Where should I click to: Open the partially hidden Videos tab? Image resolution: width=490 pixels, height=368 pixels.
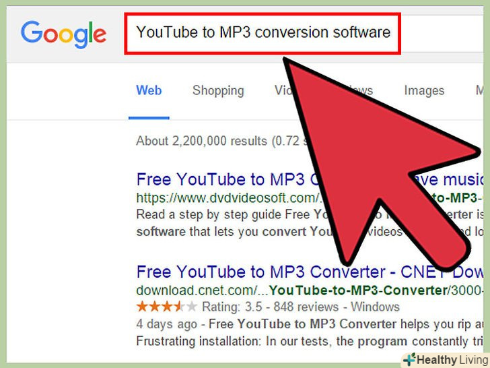click(x=284, y=90)
